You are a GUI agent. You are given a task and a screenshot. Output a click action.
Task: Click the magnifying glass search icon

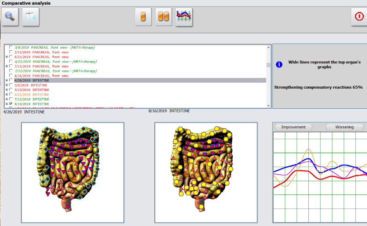(x=10, y=17)
